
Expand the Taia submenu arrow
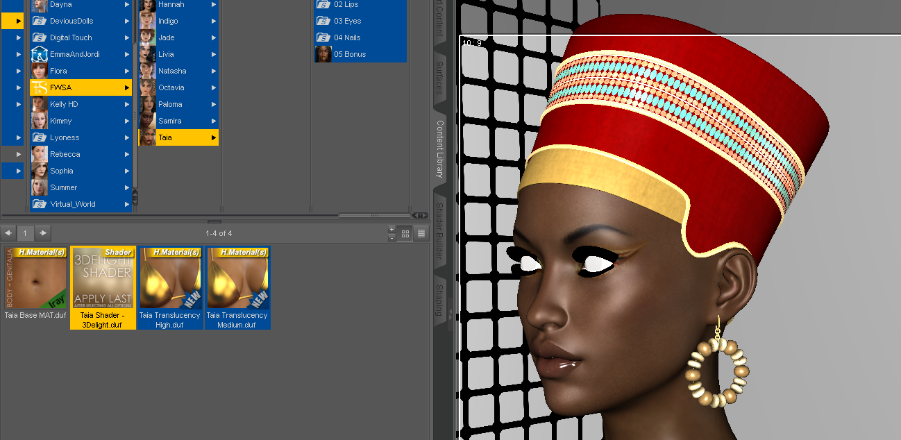coord(214,137)
